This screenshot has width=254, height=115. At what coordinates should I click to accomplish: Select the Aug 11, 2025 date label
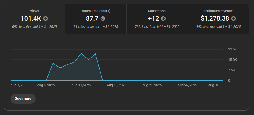click(81, 85)
